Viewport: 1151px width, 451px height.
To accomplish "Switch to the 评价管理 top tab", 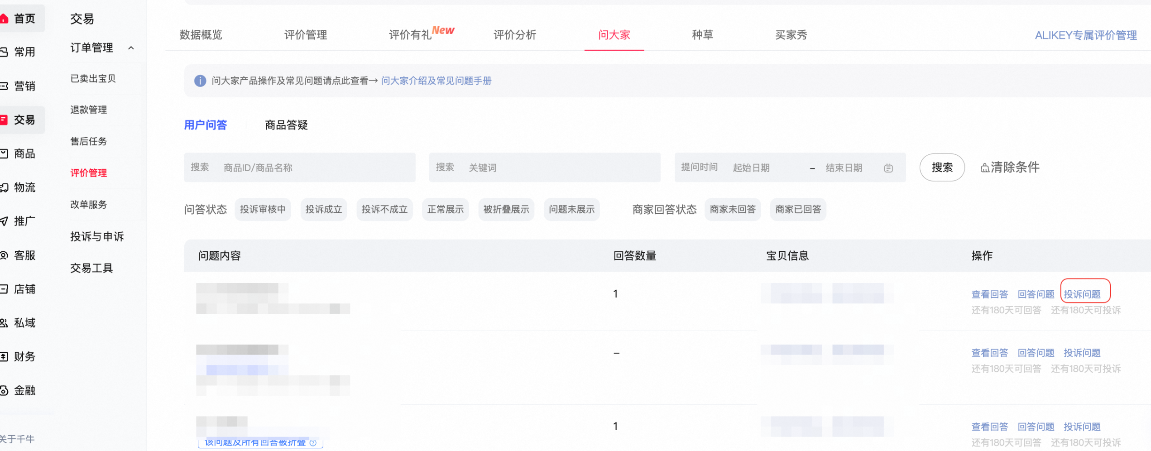I will [x=306, y=35].
